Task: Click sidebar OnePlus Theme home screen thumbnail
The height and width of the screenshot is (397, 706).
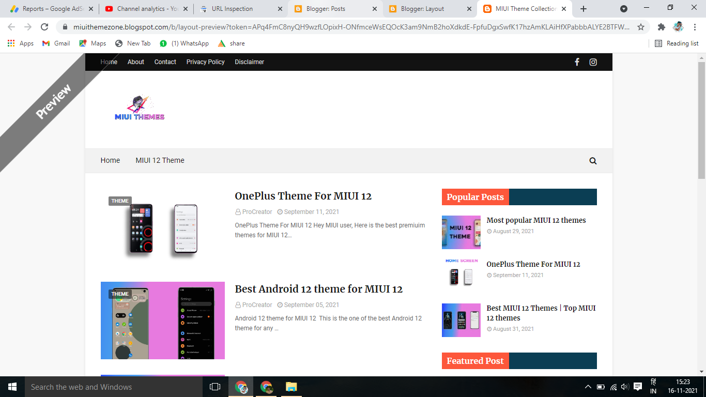Action: pyautogui.click(x=461, y=276)
